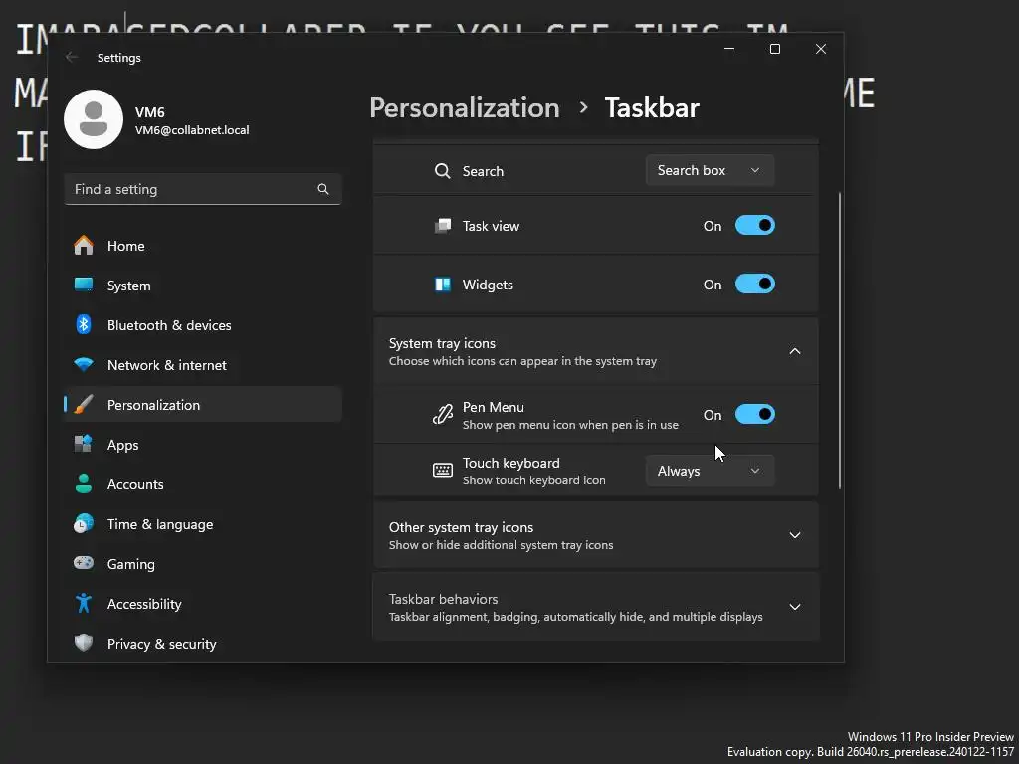This screenshot has width=1019, height=764.
Task: Click the Apps icon in sidebar
Action: point(84,445)
